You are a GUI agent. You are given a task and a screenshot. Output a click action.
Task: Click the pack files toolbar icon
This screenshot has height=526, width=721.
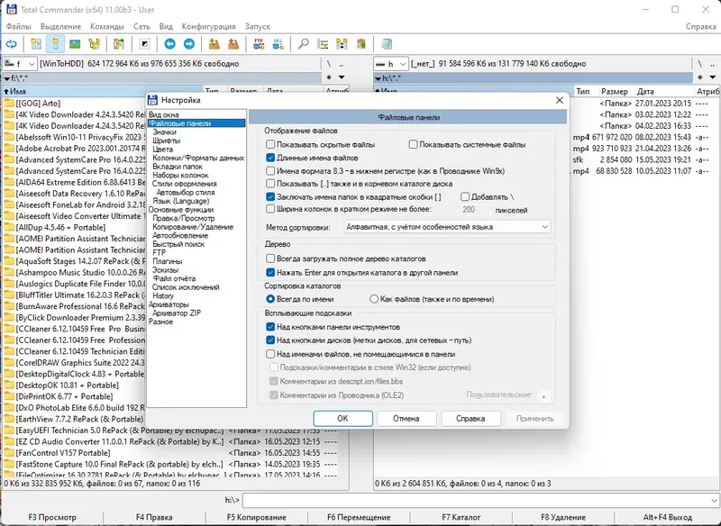[x=214, y=44]
